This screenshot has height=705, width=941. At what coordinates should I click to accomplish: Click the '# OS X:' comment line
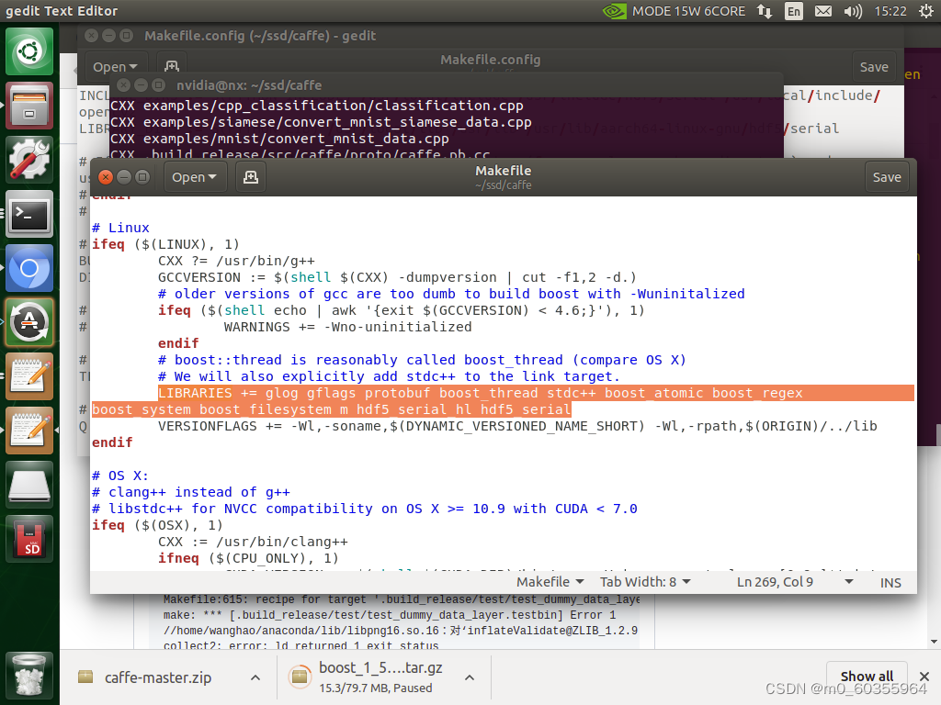coord(120,476)
